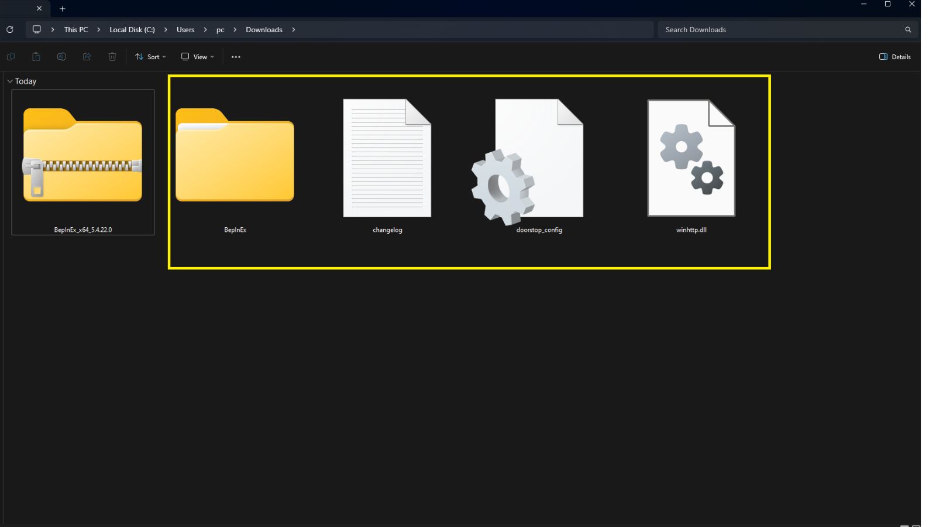Image resolution: width=936 pixels, height=527 pixels.
Task: Navigate to Local Disk (C:)
Action: pos(131,29)
